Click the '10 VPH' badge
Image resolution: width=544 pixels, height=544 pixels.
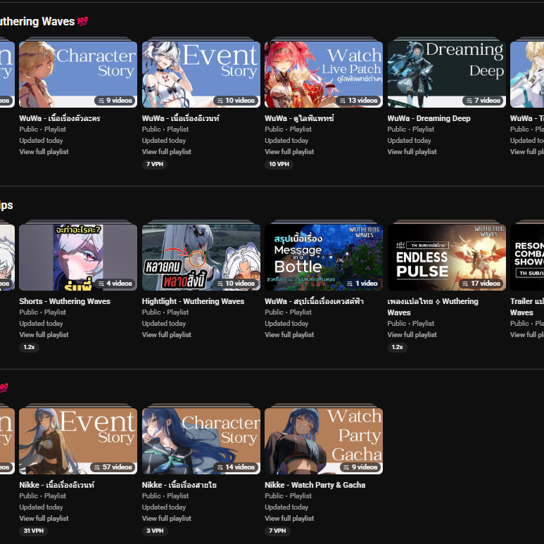(x=279, y=164)
